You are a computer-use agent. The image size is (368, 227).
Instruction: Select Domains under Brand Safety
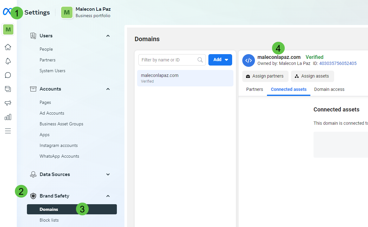(x=72, y=209)
